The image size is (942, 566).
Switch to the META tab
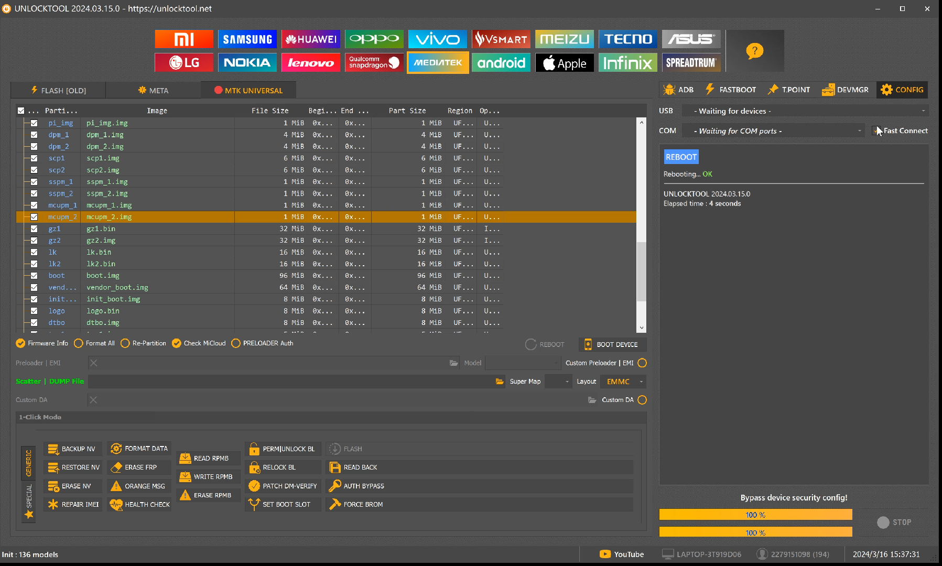153,90
